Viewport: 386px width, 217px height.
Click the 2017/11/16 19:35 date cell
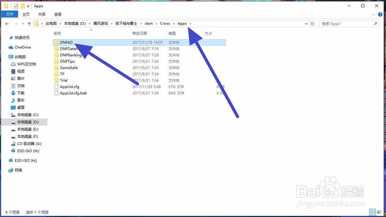pyautogui.click(x=147, y=42)
